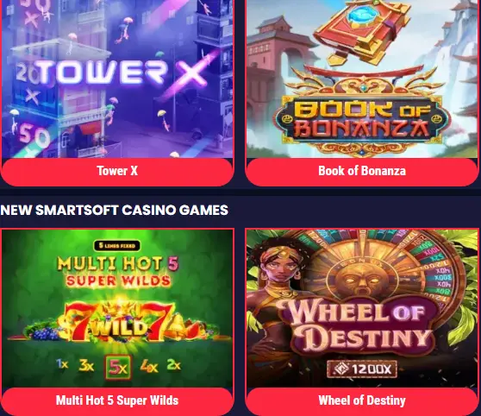The height and width of the screenshot is (416, 481).
Task: Click the Multi Hot 5 Super Wilds label
Action: click(117, 401)
